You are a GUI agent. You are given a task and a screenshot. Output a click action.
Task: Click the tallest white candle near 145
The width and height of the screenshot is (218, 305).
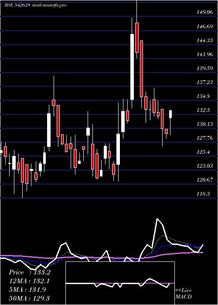click(132, 67)
